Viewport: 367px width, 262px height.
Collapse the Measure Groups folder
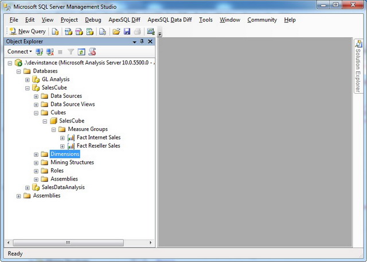pyautogui.click(x=53, y=129)
